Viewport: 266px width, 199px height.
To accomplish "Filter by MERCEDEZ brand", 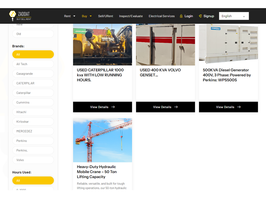I will tap(33, 131).
